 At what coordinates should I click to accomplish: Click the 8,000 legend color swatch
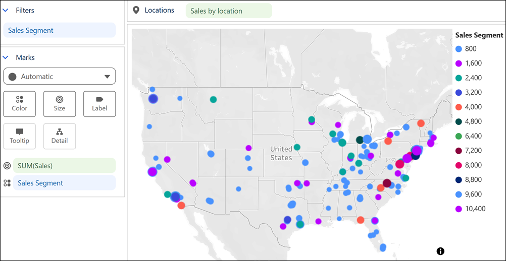[x=458, y=165]
